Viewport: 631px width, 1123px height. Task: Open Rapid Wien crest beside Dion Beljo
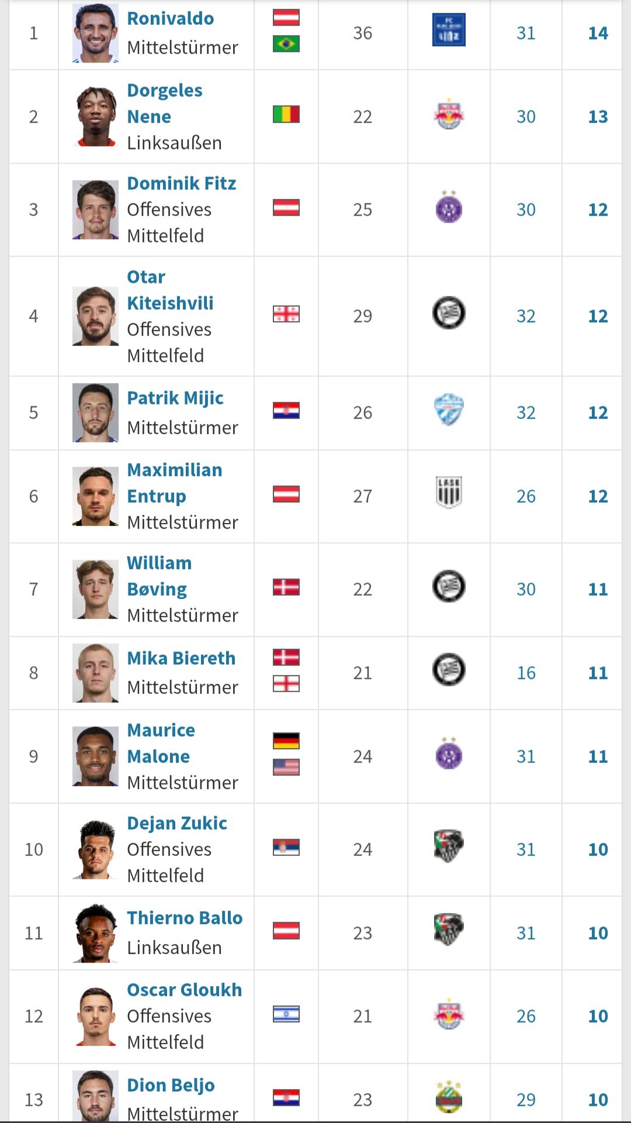[x=449, y=1097]
